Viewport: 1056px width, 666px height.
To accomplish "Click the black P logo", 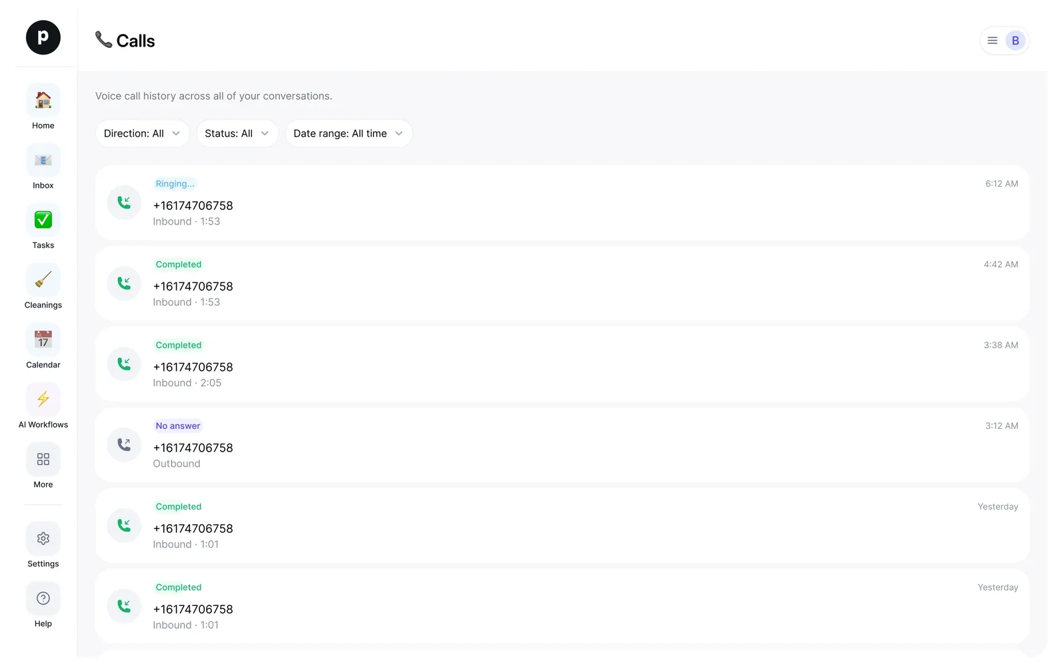I will click(43, 37).
